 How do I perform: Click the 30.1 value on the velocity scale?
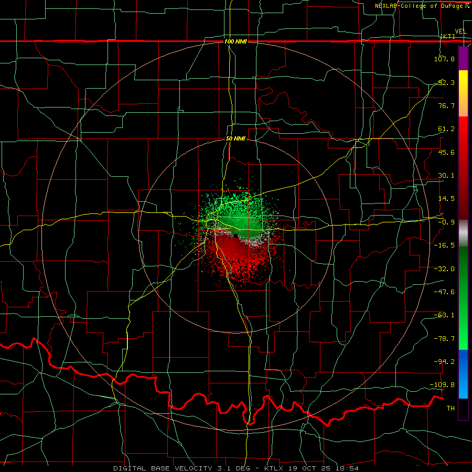pyautogui.click(x=446, y=176)
